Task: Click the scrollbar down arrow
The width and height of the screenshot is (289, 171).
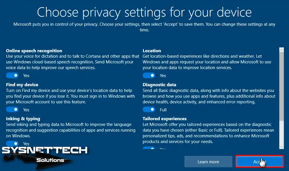Action: (282, 146)
